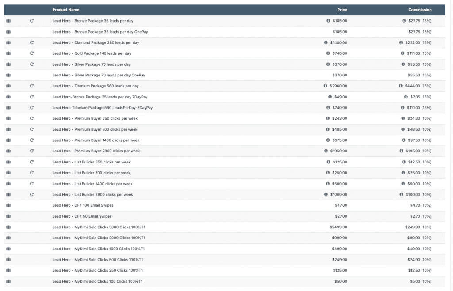Click the briefcase icon on MyDimi Solo 5000 Clicks
Viewport: 453px width, 291px height.
tap(8, 227)
